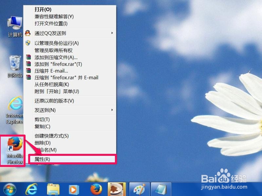Open Firefox from the taskbar
This screenshot has height=196, width=262.
[96, 189]
